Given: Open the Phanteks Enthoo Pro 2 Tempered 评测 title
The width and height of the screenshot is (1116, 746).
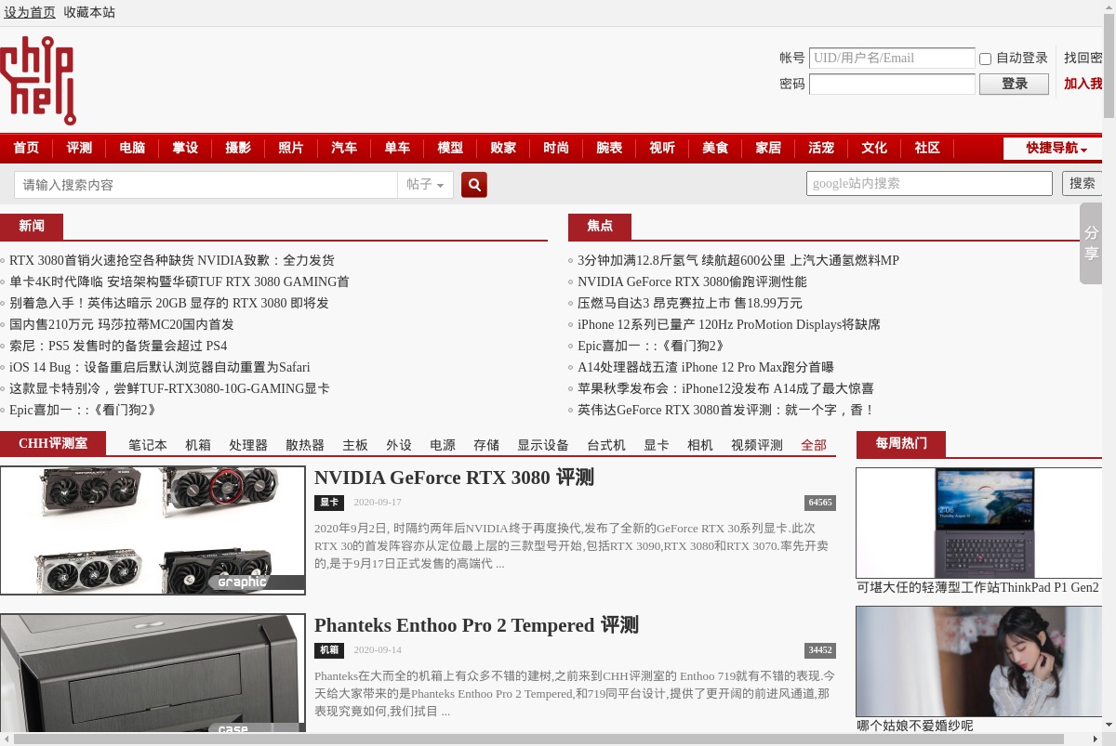Looking at the screenshot, I should (476, 625).
